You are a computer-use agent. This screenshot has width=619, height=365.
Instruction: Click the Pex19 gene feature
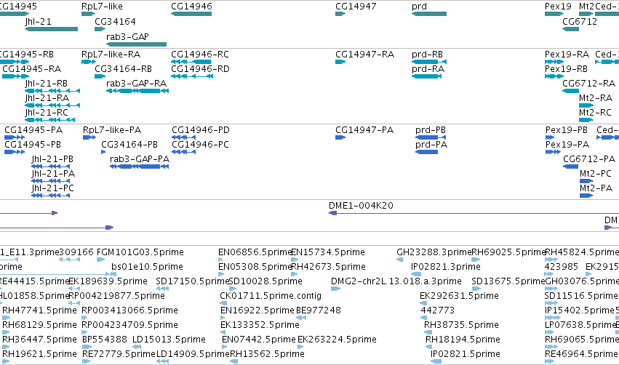pos(554,14)
